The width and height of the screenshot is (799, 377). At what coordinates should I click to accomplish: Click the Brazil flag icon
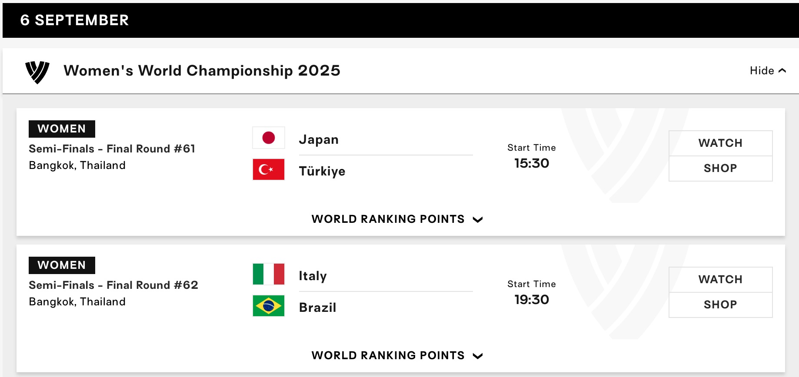pos(269,306)
